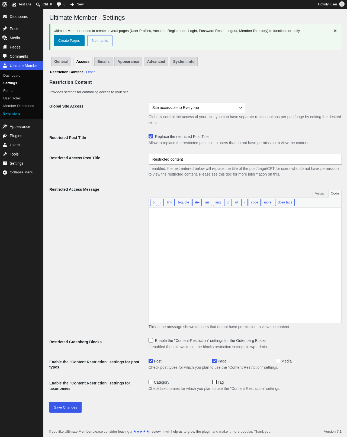
Task: Open the Global Site Access dropdown
Action: point(197,108)
